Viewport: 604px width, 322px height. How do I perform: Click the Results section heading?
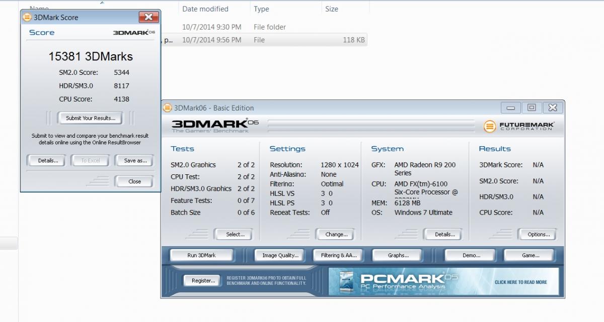[495, 149]
